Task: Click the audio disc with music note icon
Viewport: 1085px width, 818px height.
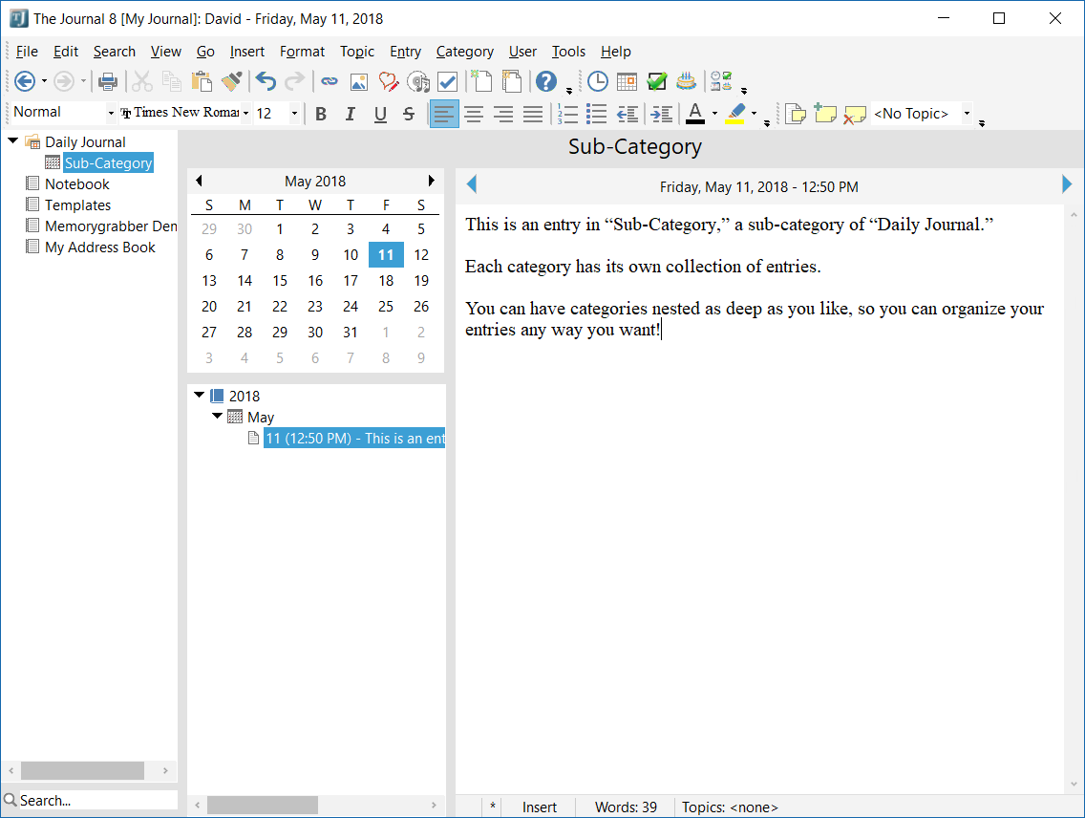Action: [418, 81]
